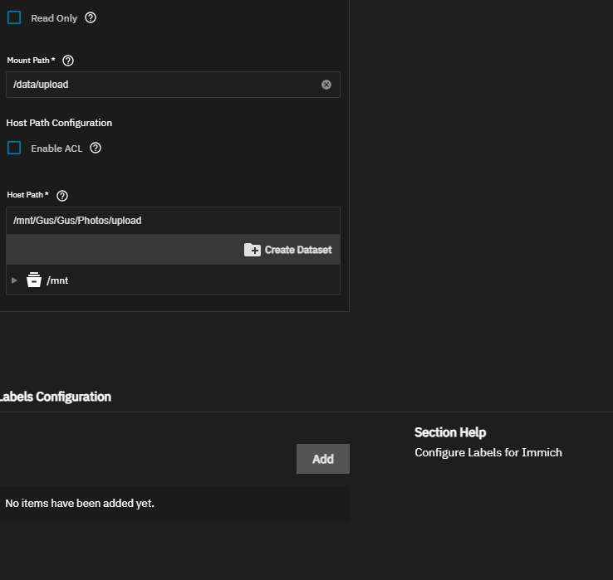Viewport: 613px width, 580px height.
Task: Expand the /mnt tree node arrow
Action: point(14,280)
